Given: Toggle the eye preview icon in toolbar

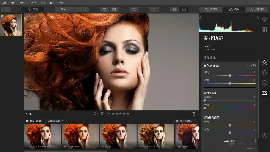Looking at the screenshot, I should coord(105,9).
